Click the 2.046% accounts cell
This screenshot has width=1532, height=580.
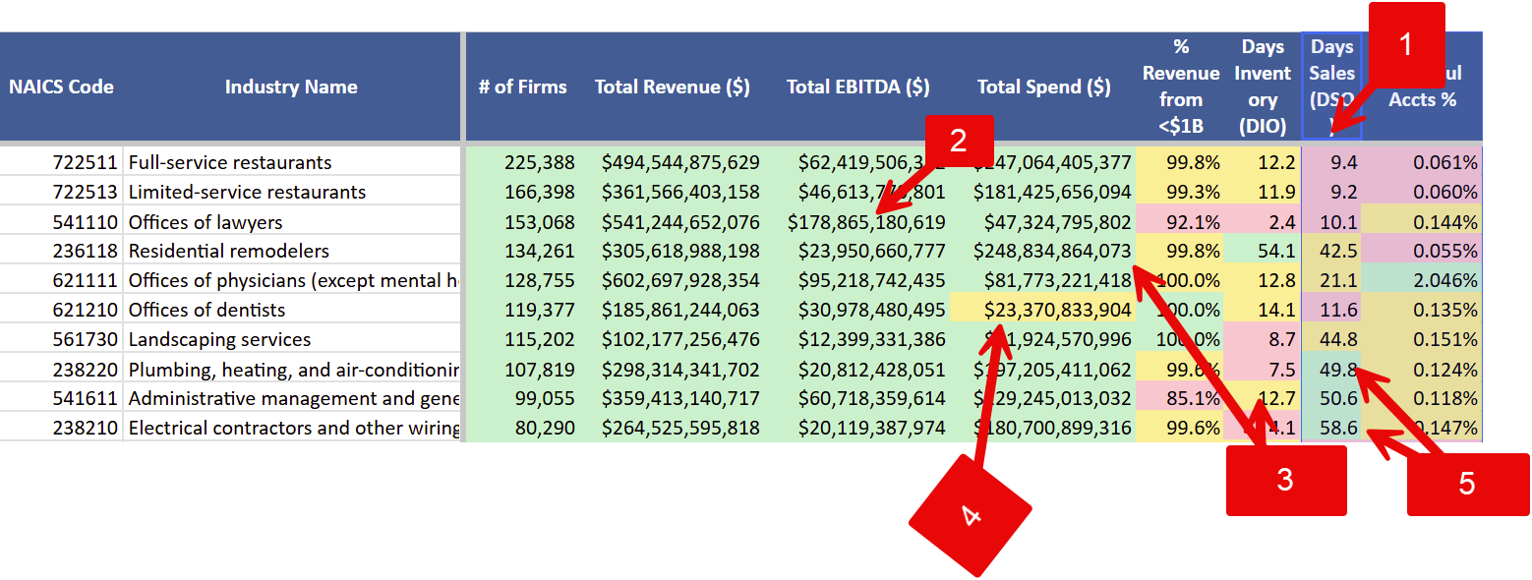[x=1422, y=281]
